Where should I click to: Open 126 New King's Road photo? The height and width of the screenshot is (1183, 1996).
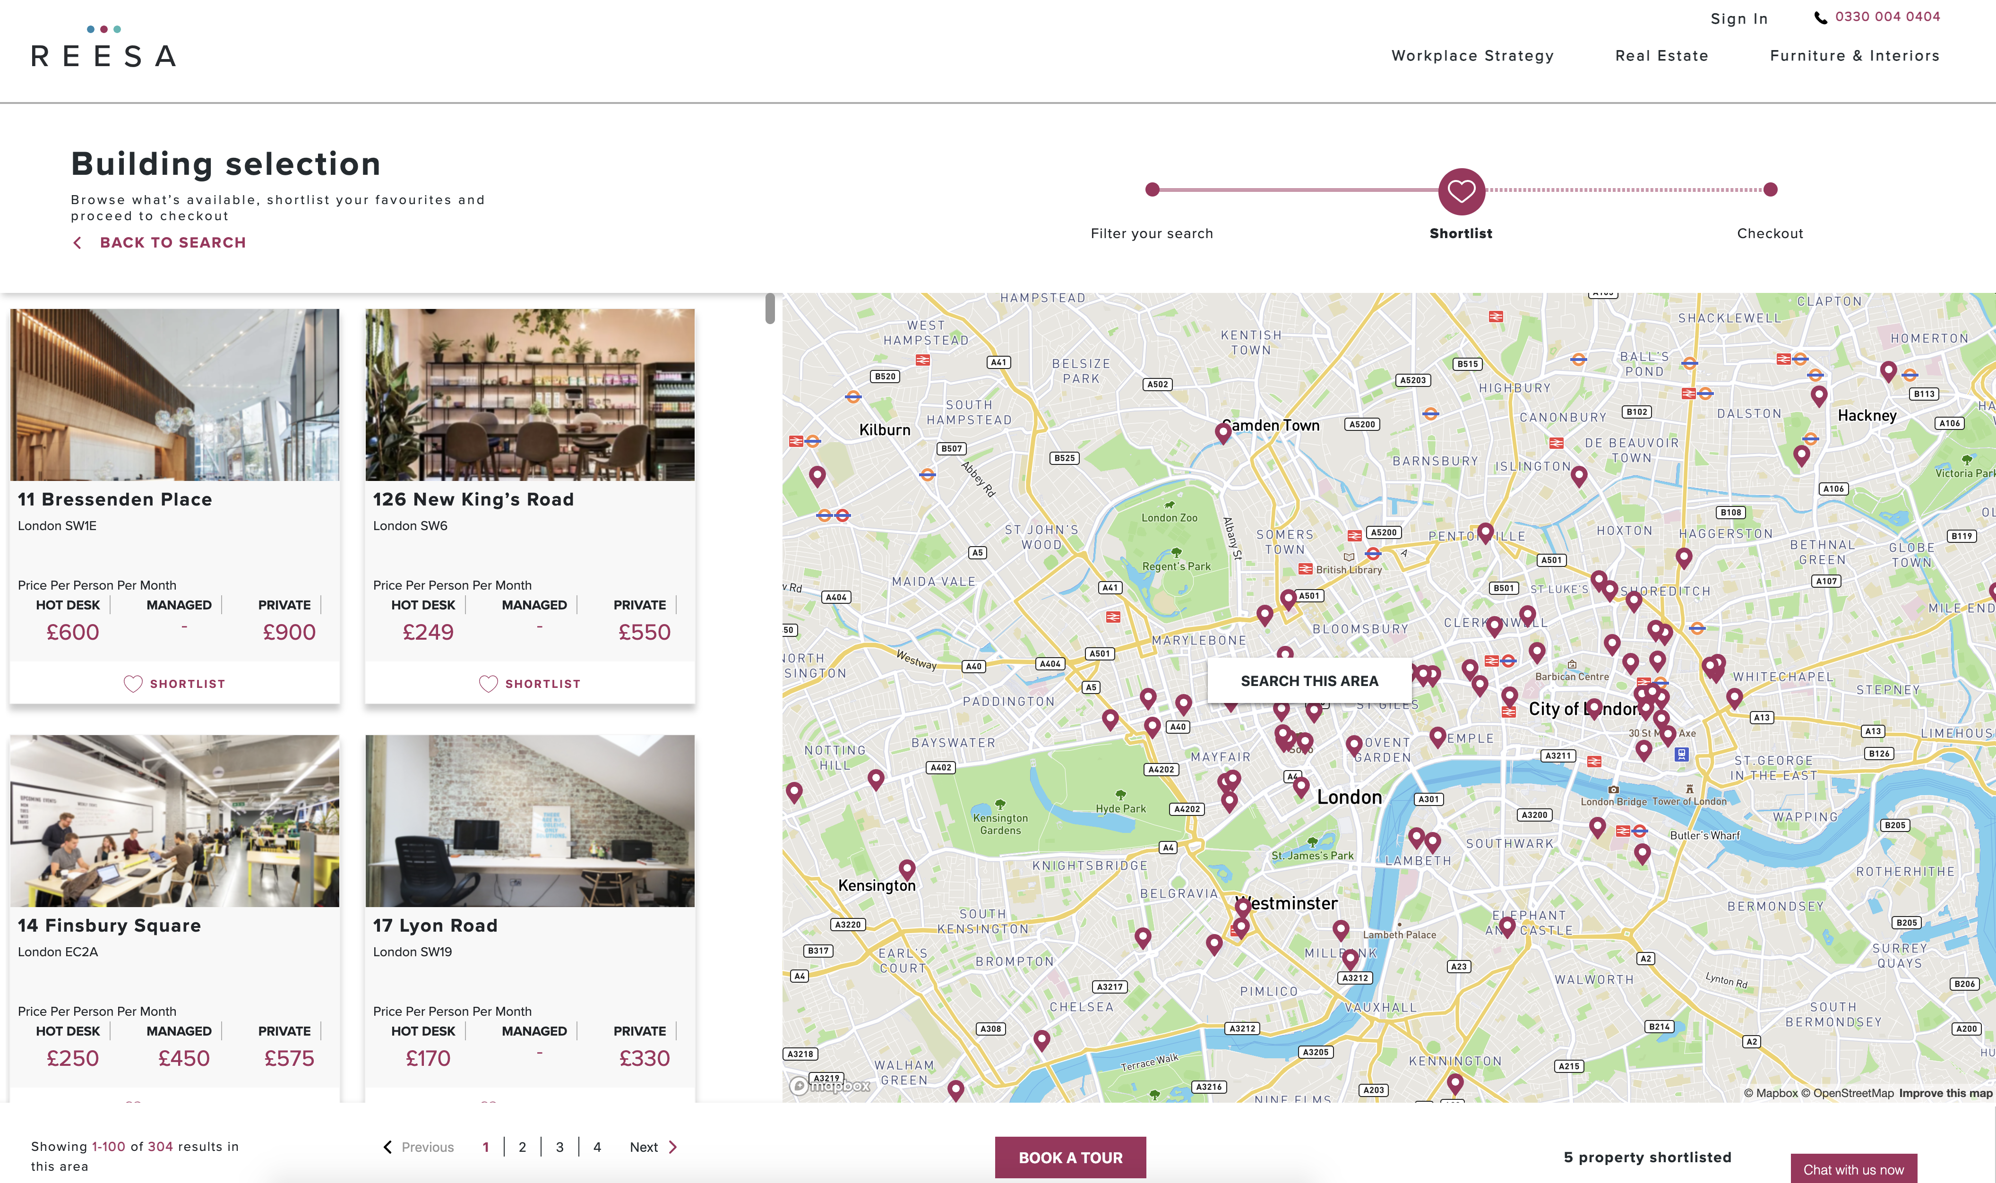[x=530, y=394]
